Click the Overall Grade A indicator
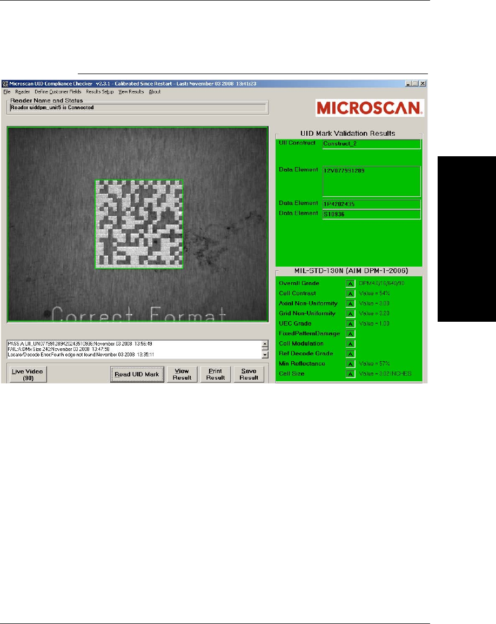The height and width of the screenshot is (624, 496). pos(350,283)
